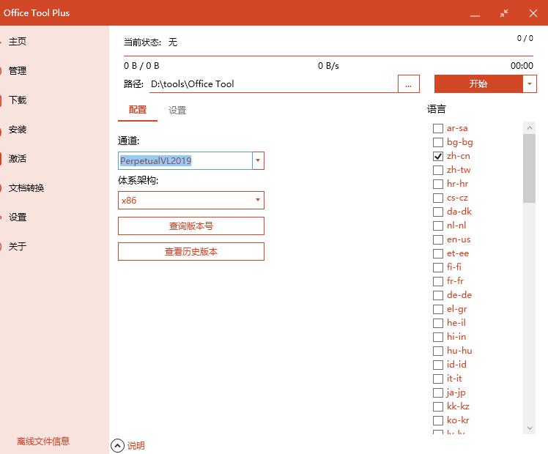The height and width of the screenshot is (454, 548).
Task: Check the id-id language checkbox
Action: [x=438, y=365]
